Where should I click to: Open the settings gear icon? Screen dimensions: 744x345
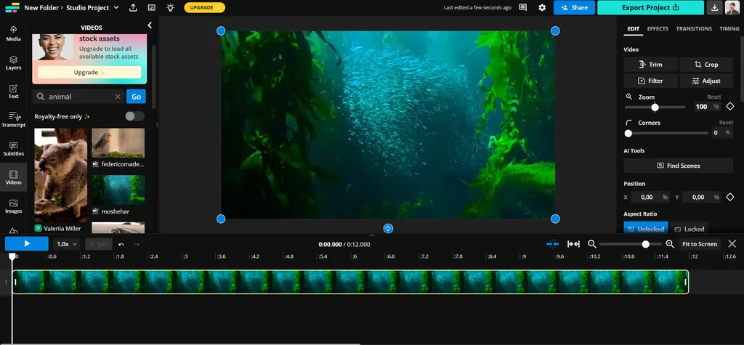point(542,7)
